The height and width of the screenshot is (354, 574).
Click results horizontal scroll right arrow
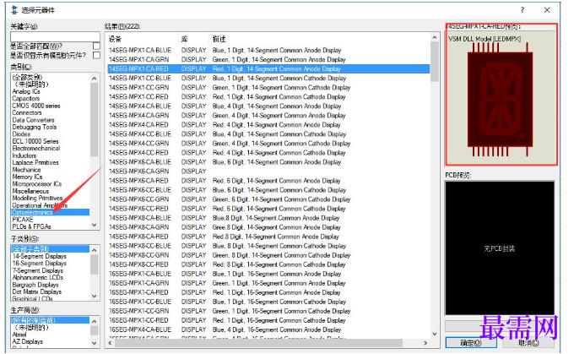[425, 343]
